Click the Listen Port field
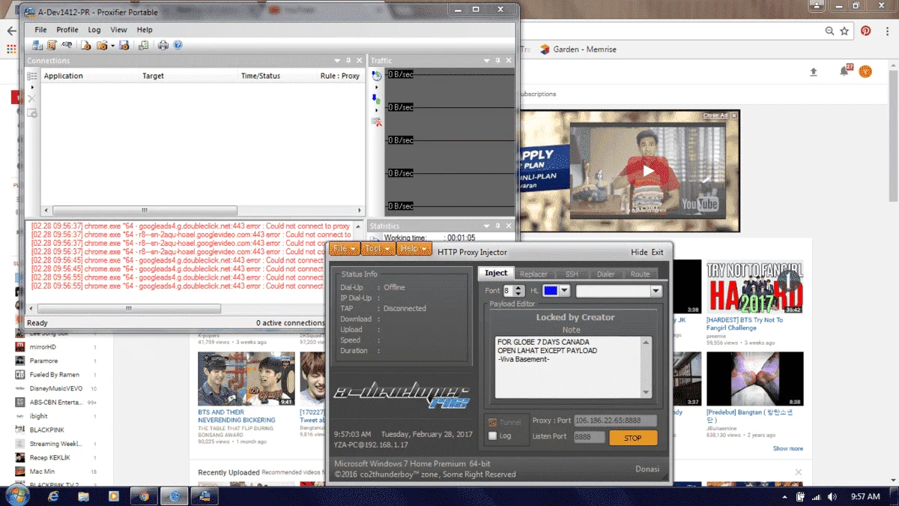This screenshot has width=899, height=506. tap(590, 436)
